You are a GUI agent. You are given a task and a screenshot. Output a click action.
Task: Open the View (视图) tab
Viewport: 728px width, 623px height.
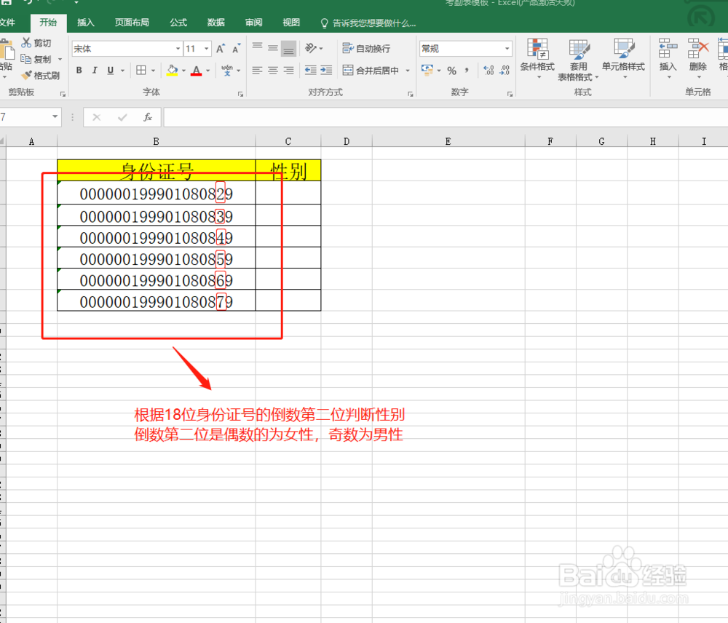coord(291,23)
